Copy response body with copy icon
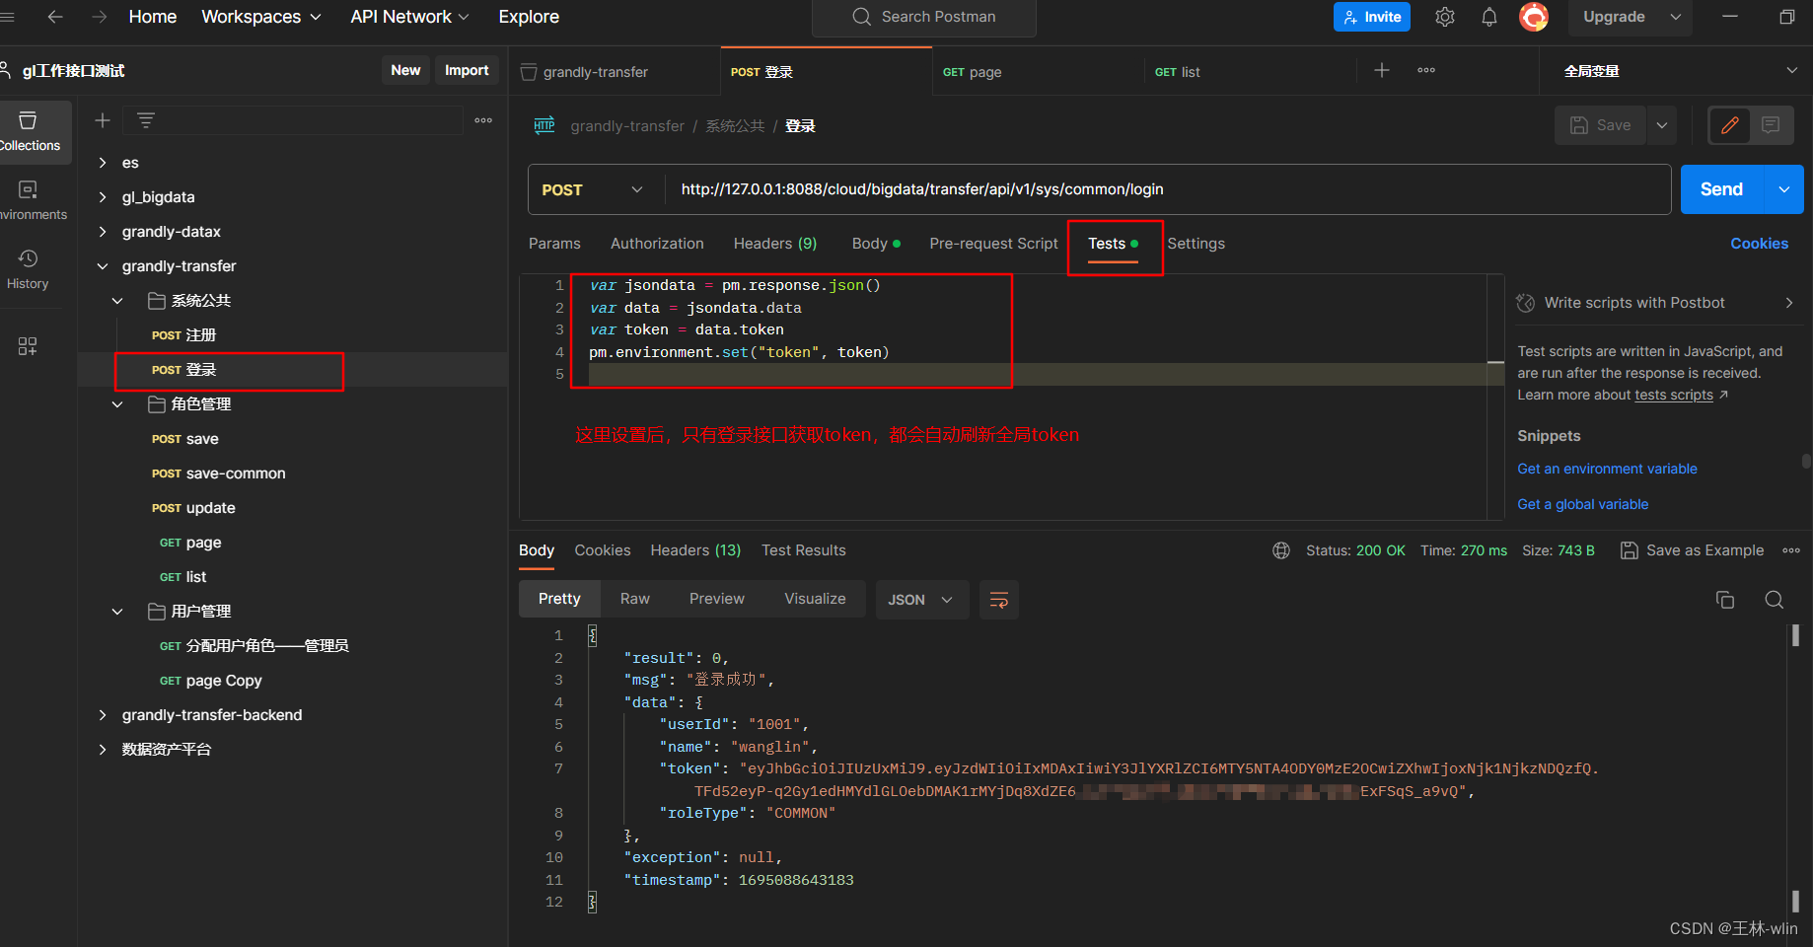This screenshot has width=1813, height=947. pyautogui.click(x=1725, y=600)
